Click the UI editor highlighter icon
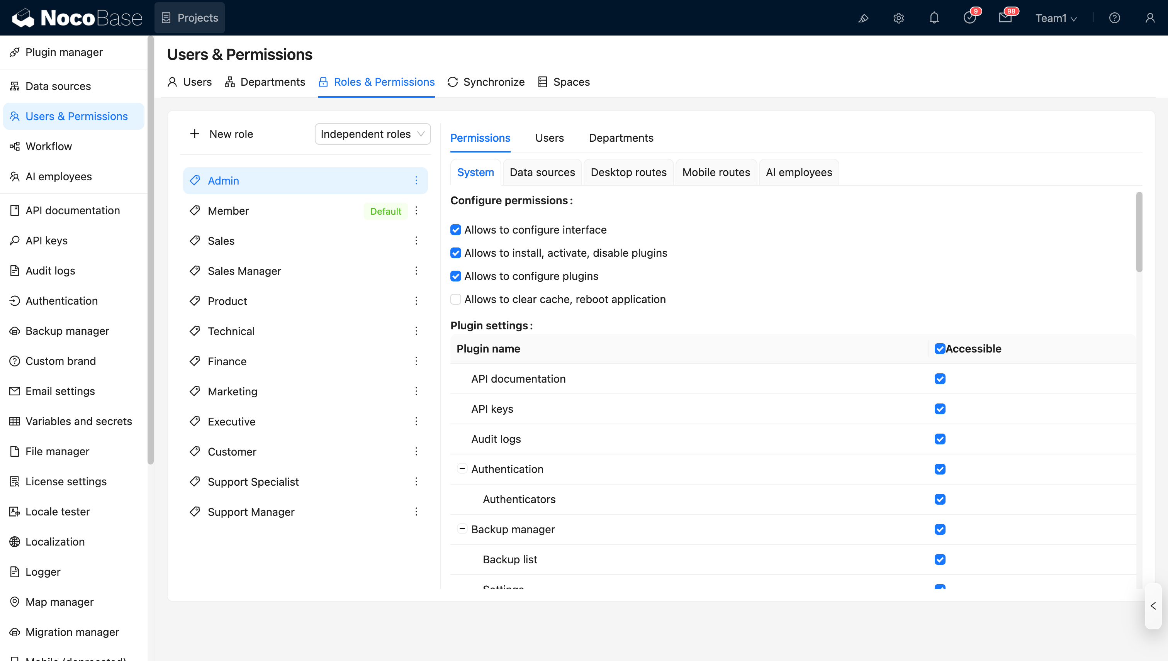Screen dimensions: 1168x661 click(x=863, y=18)
